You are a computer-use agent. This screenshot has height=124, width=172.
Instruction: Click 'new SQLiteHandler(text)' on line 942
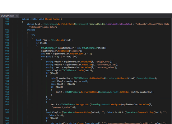pyautogui.click(x=92, y=48)
